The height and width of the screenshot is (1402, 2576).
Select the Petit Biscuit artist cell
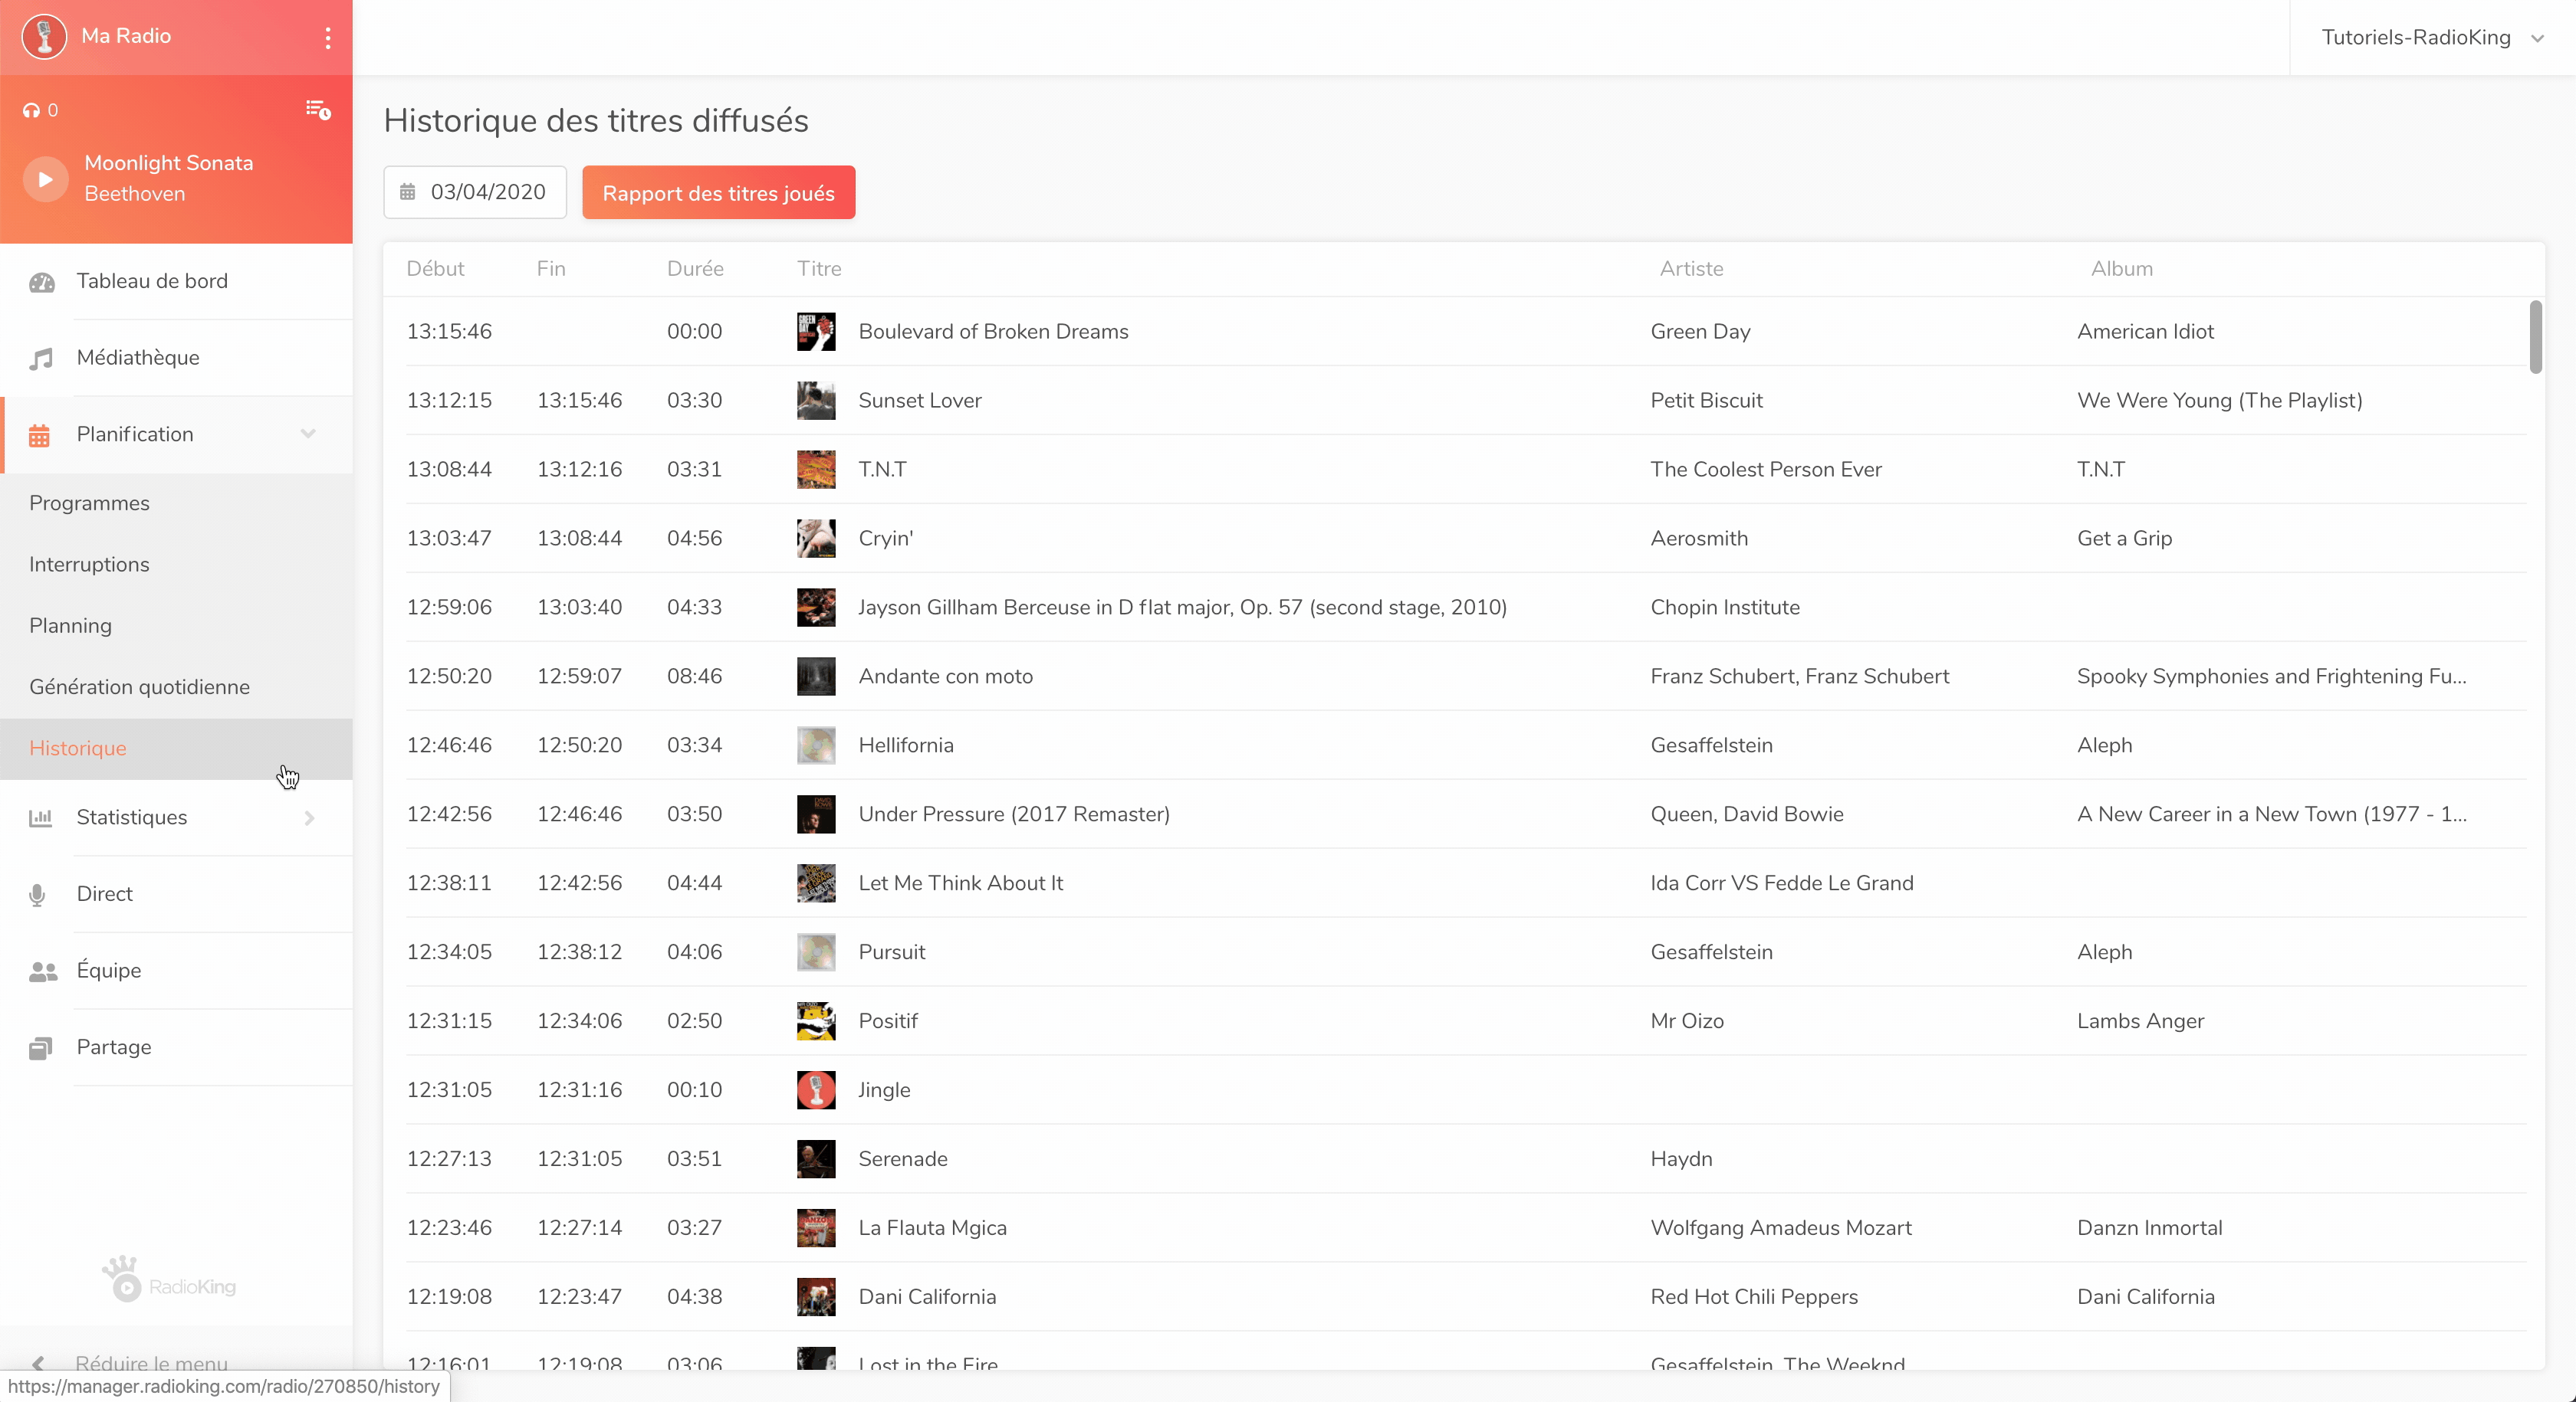[1706, 401]
